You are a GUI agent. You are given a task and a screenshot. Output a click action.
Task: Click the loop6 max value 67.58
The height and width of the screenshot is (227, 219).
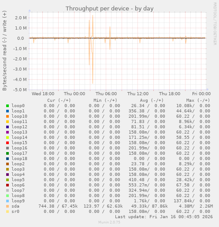coord(183,185)
